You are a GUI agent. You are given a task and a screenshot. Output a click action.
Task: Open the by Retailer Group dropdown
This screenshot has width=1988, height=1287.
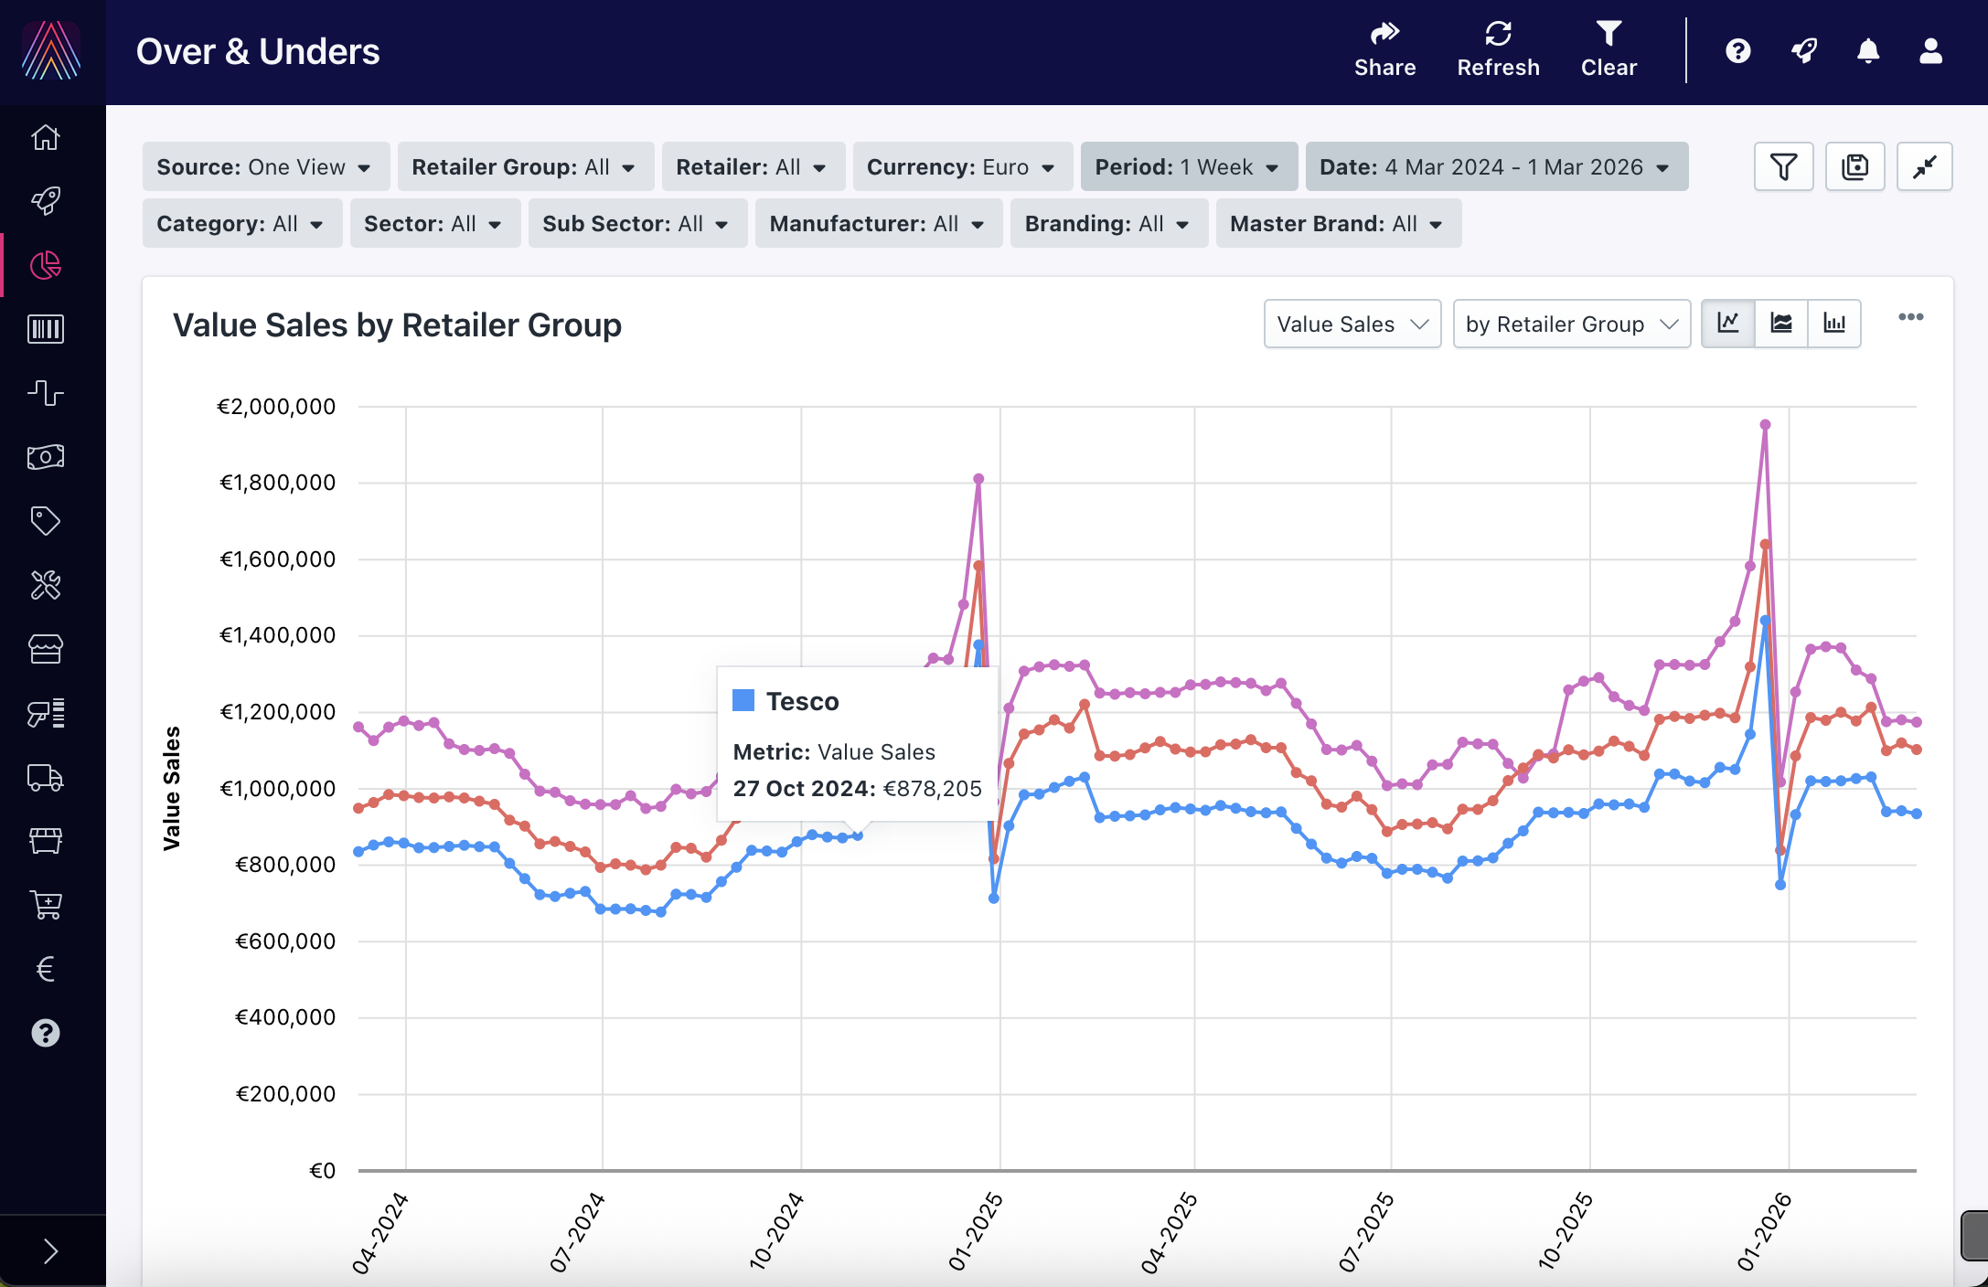point(1570,324)
